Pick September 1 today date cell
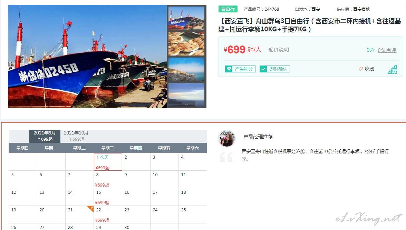This screenshot has height=230, width=406. tap(108, 162)
